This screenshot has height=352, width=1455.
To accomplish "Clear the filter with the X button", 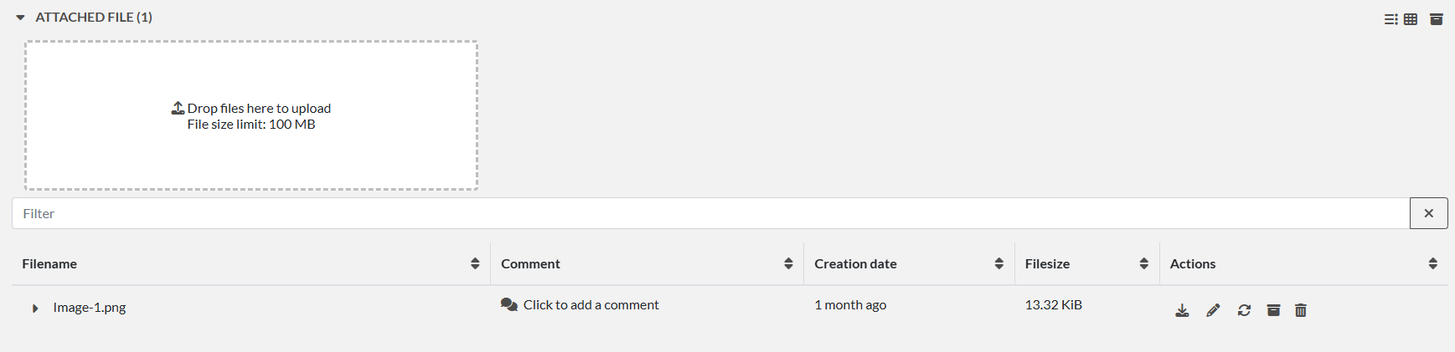I will pyautogui.click(x=1429, y=213).
